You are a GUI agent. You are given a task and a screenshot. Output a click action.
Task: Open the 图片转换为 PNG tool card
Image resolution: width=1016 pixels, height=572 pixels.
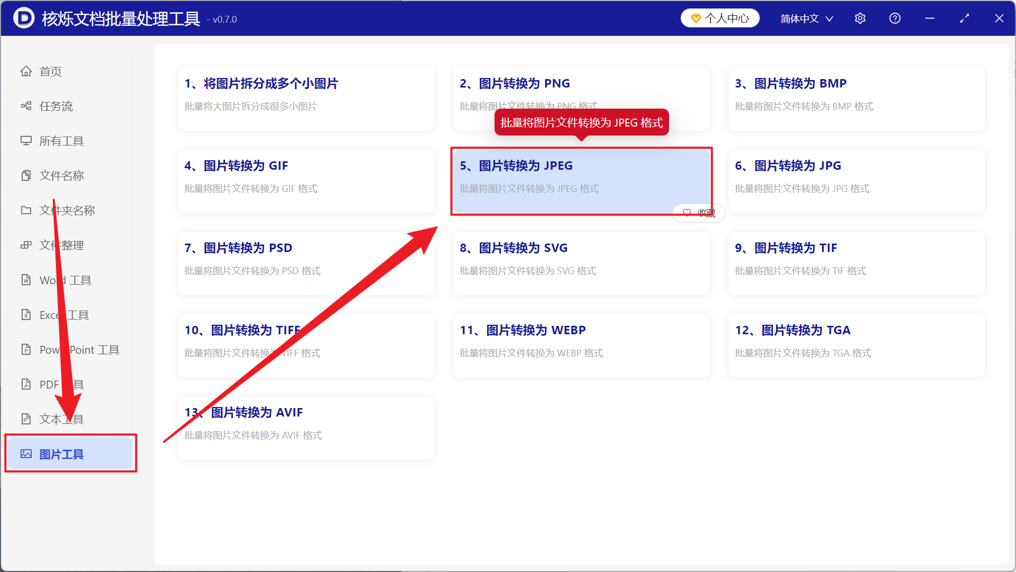pyautogui.click(x=581, y=99)
